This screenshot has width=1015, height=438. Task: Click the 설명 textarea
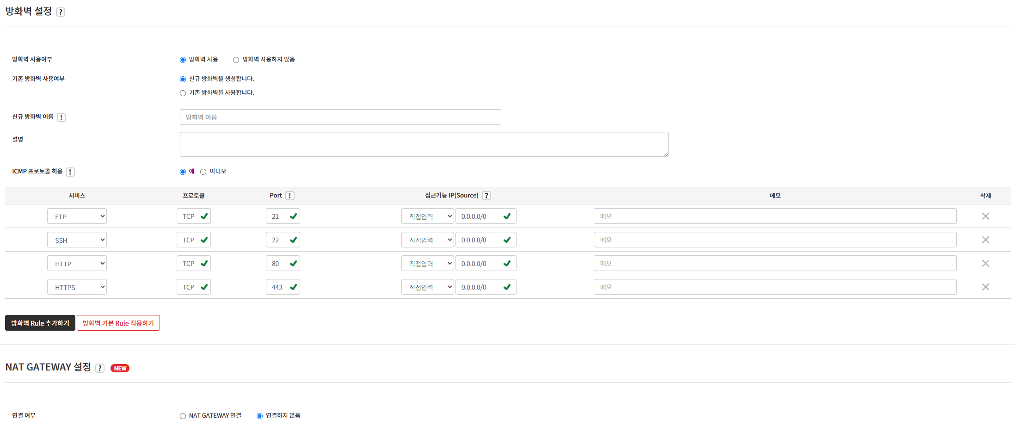click(424, 144)
